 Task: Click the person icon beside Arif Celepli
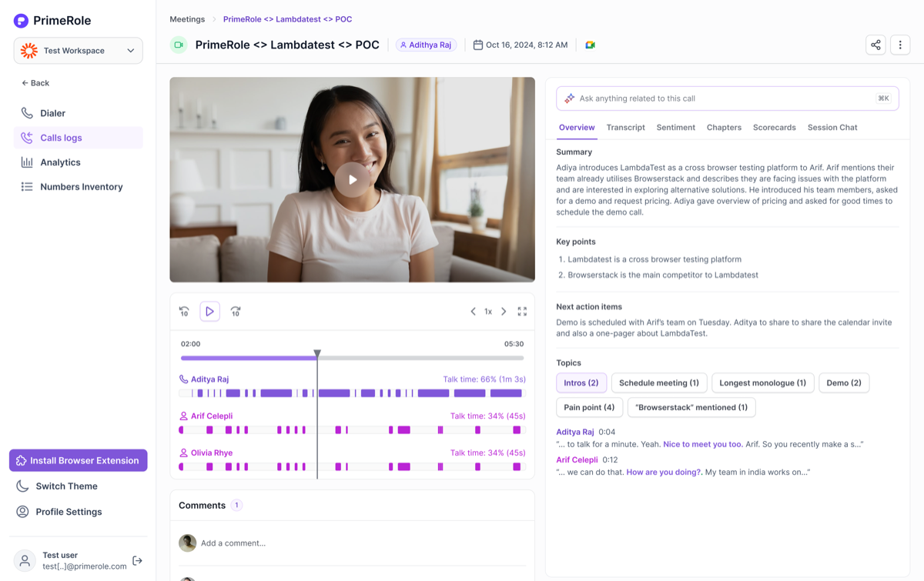click(x=183, y=416)
